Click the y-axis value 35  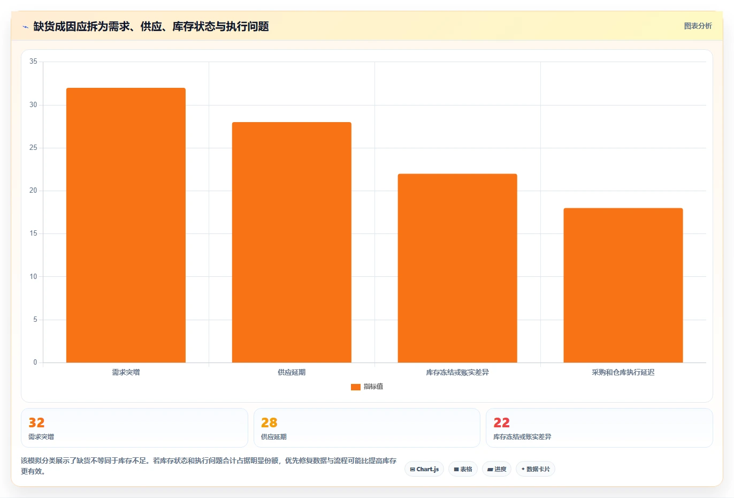(33, 62)
